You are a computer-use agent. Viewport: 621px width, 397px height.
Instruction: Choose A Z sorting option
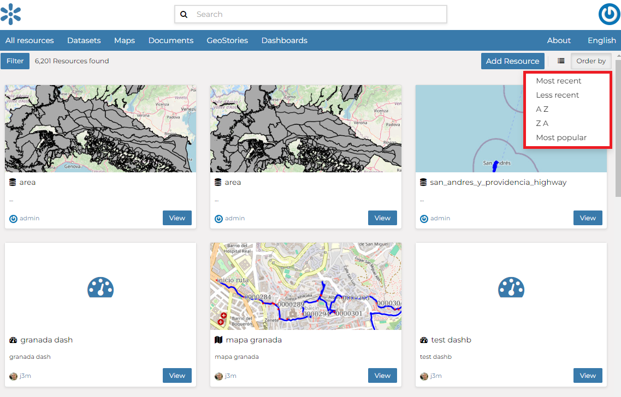(x=542, y=109)
